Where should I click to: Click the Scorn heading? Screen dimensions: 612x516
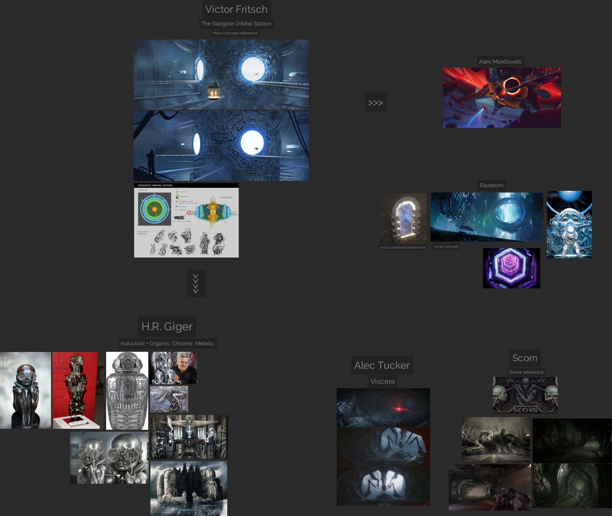tap(525, 358)
